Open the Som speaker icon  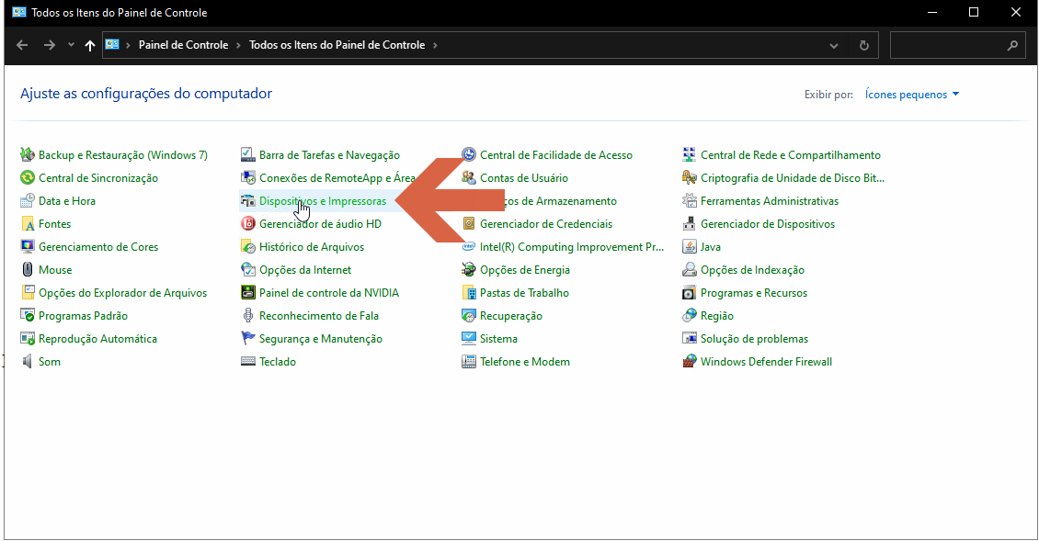tap(28, 362)
